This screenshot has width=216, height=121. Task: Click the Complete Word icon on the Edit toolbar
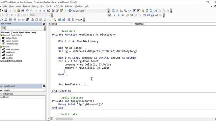click(x=129, y=10)
